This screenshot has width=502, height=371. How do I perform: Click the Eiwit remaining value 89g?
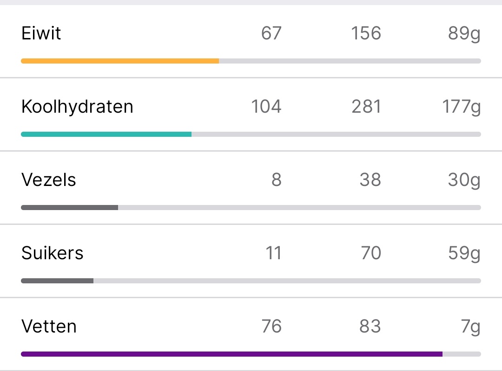click(x=464, y=33)
